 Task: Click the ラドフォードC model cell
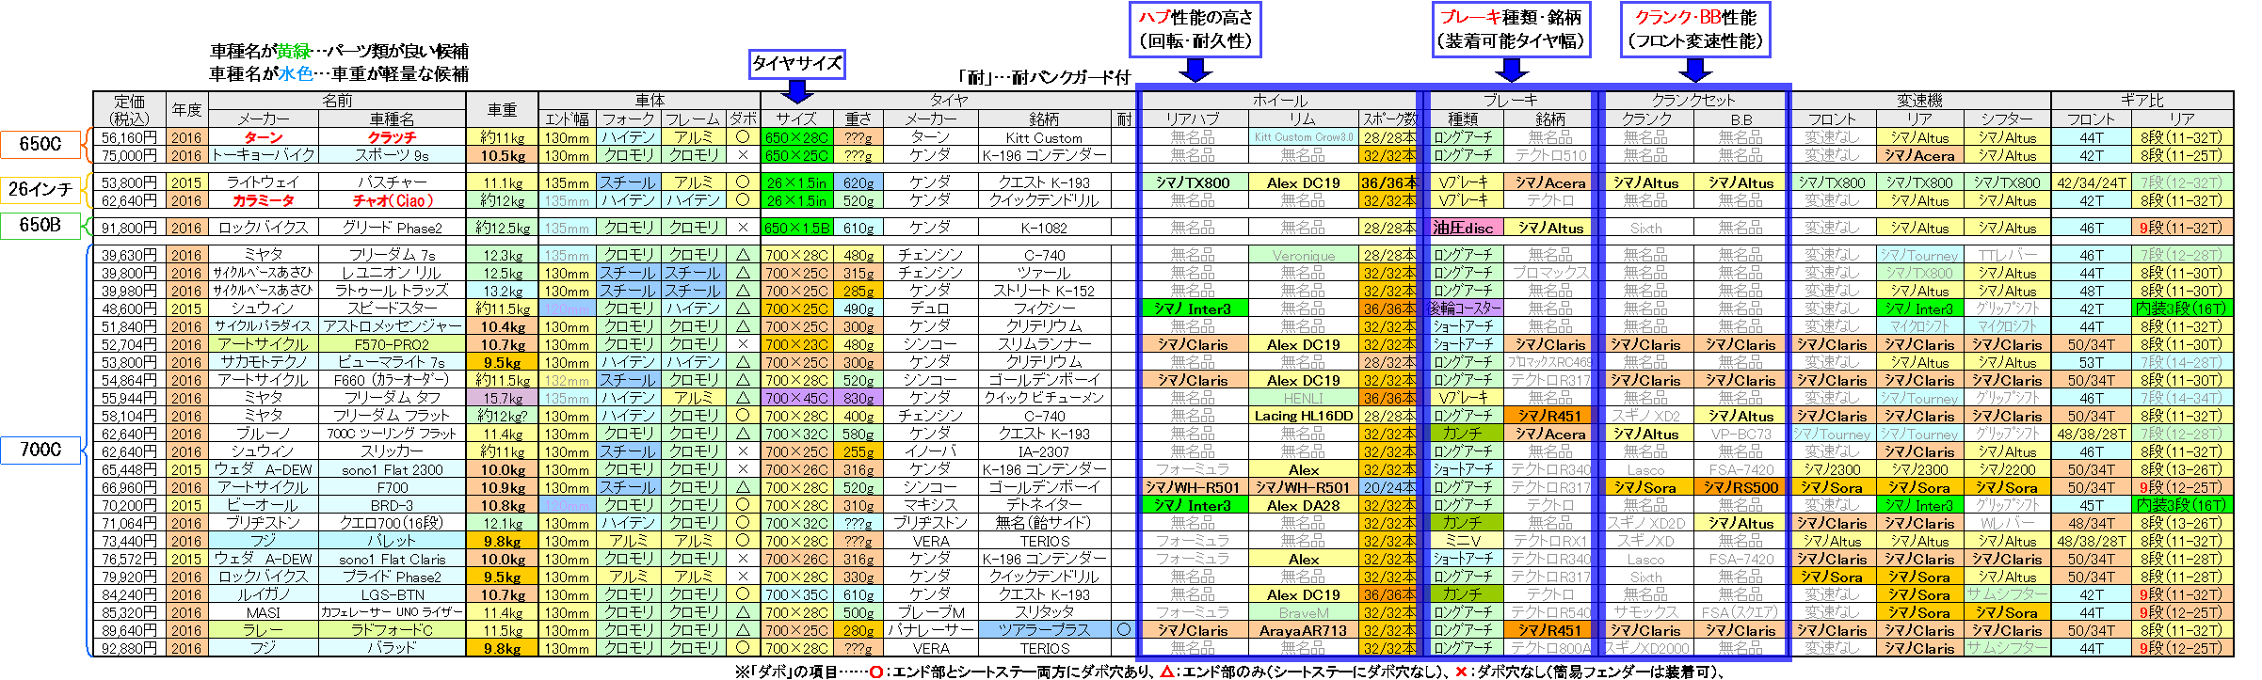point(392,630)
